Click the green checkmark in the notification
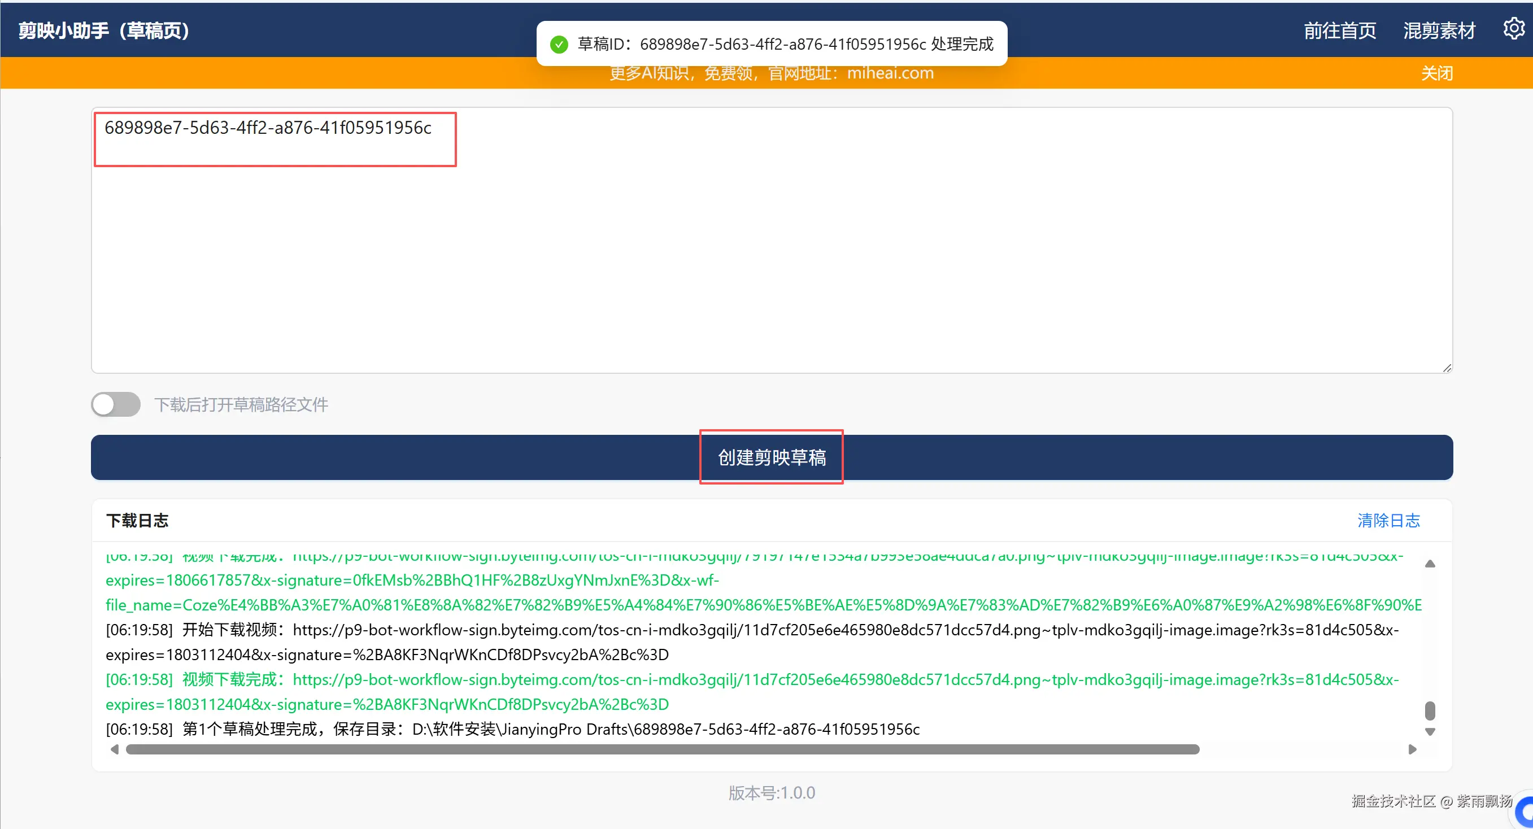Viewport: 1533px width, 829px height. pyautogui.click(x=559, y=45)
